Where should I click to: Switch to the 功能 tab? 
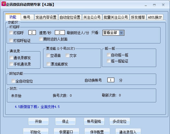tap(13, 17)
